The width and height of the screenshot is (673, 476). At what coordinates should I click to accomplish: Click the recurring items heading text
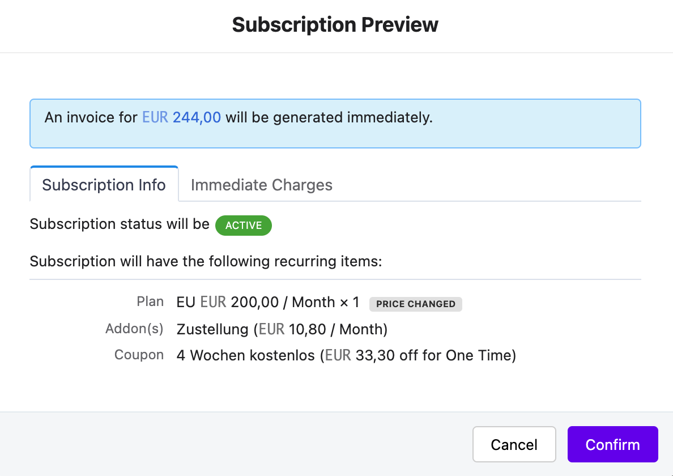click(206, 261)
